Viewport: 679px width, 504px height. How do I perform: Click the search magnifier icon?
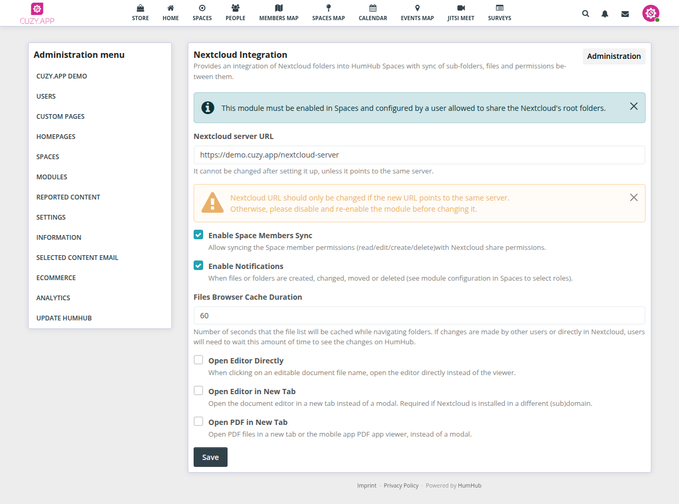(x=586, y=14)
